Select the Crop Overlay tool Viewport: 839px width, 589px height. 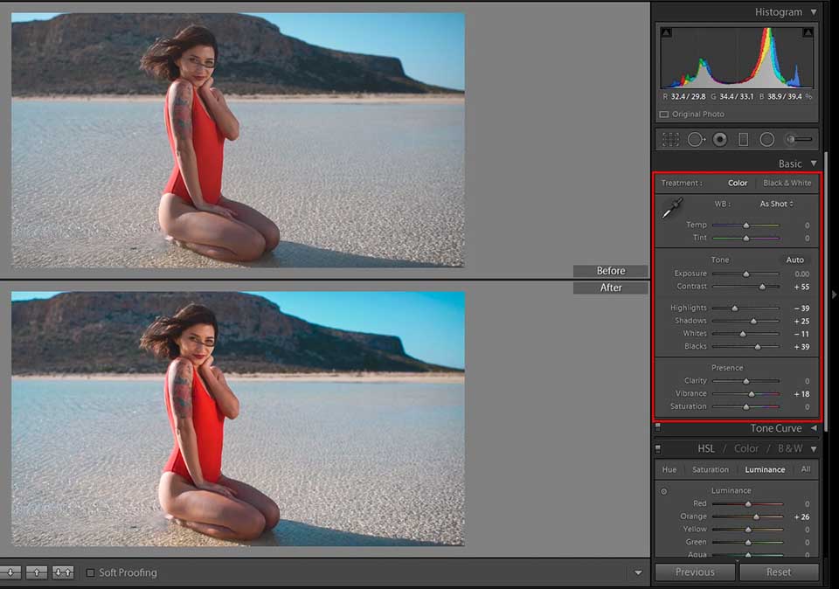pos(672,138)
